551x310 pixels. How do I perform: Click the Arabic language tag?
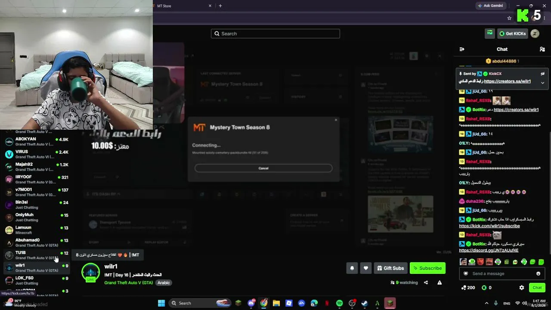coord(164,282)
